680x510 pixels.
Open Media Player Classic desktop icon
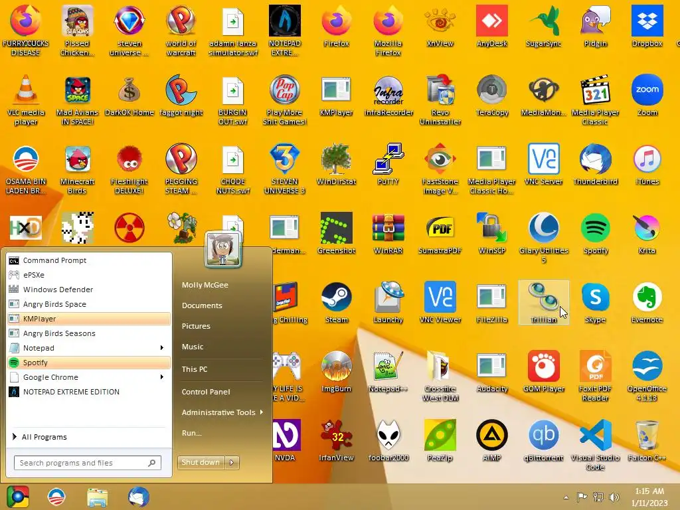coord(595,100)
